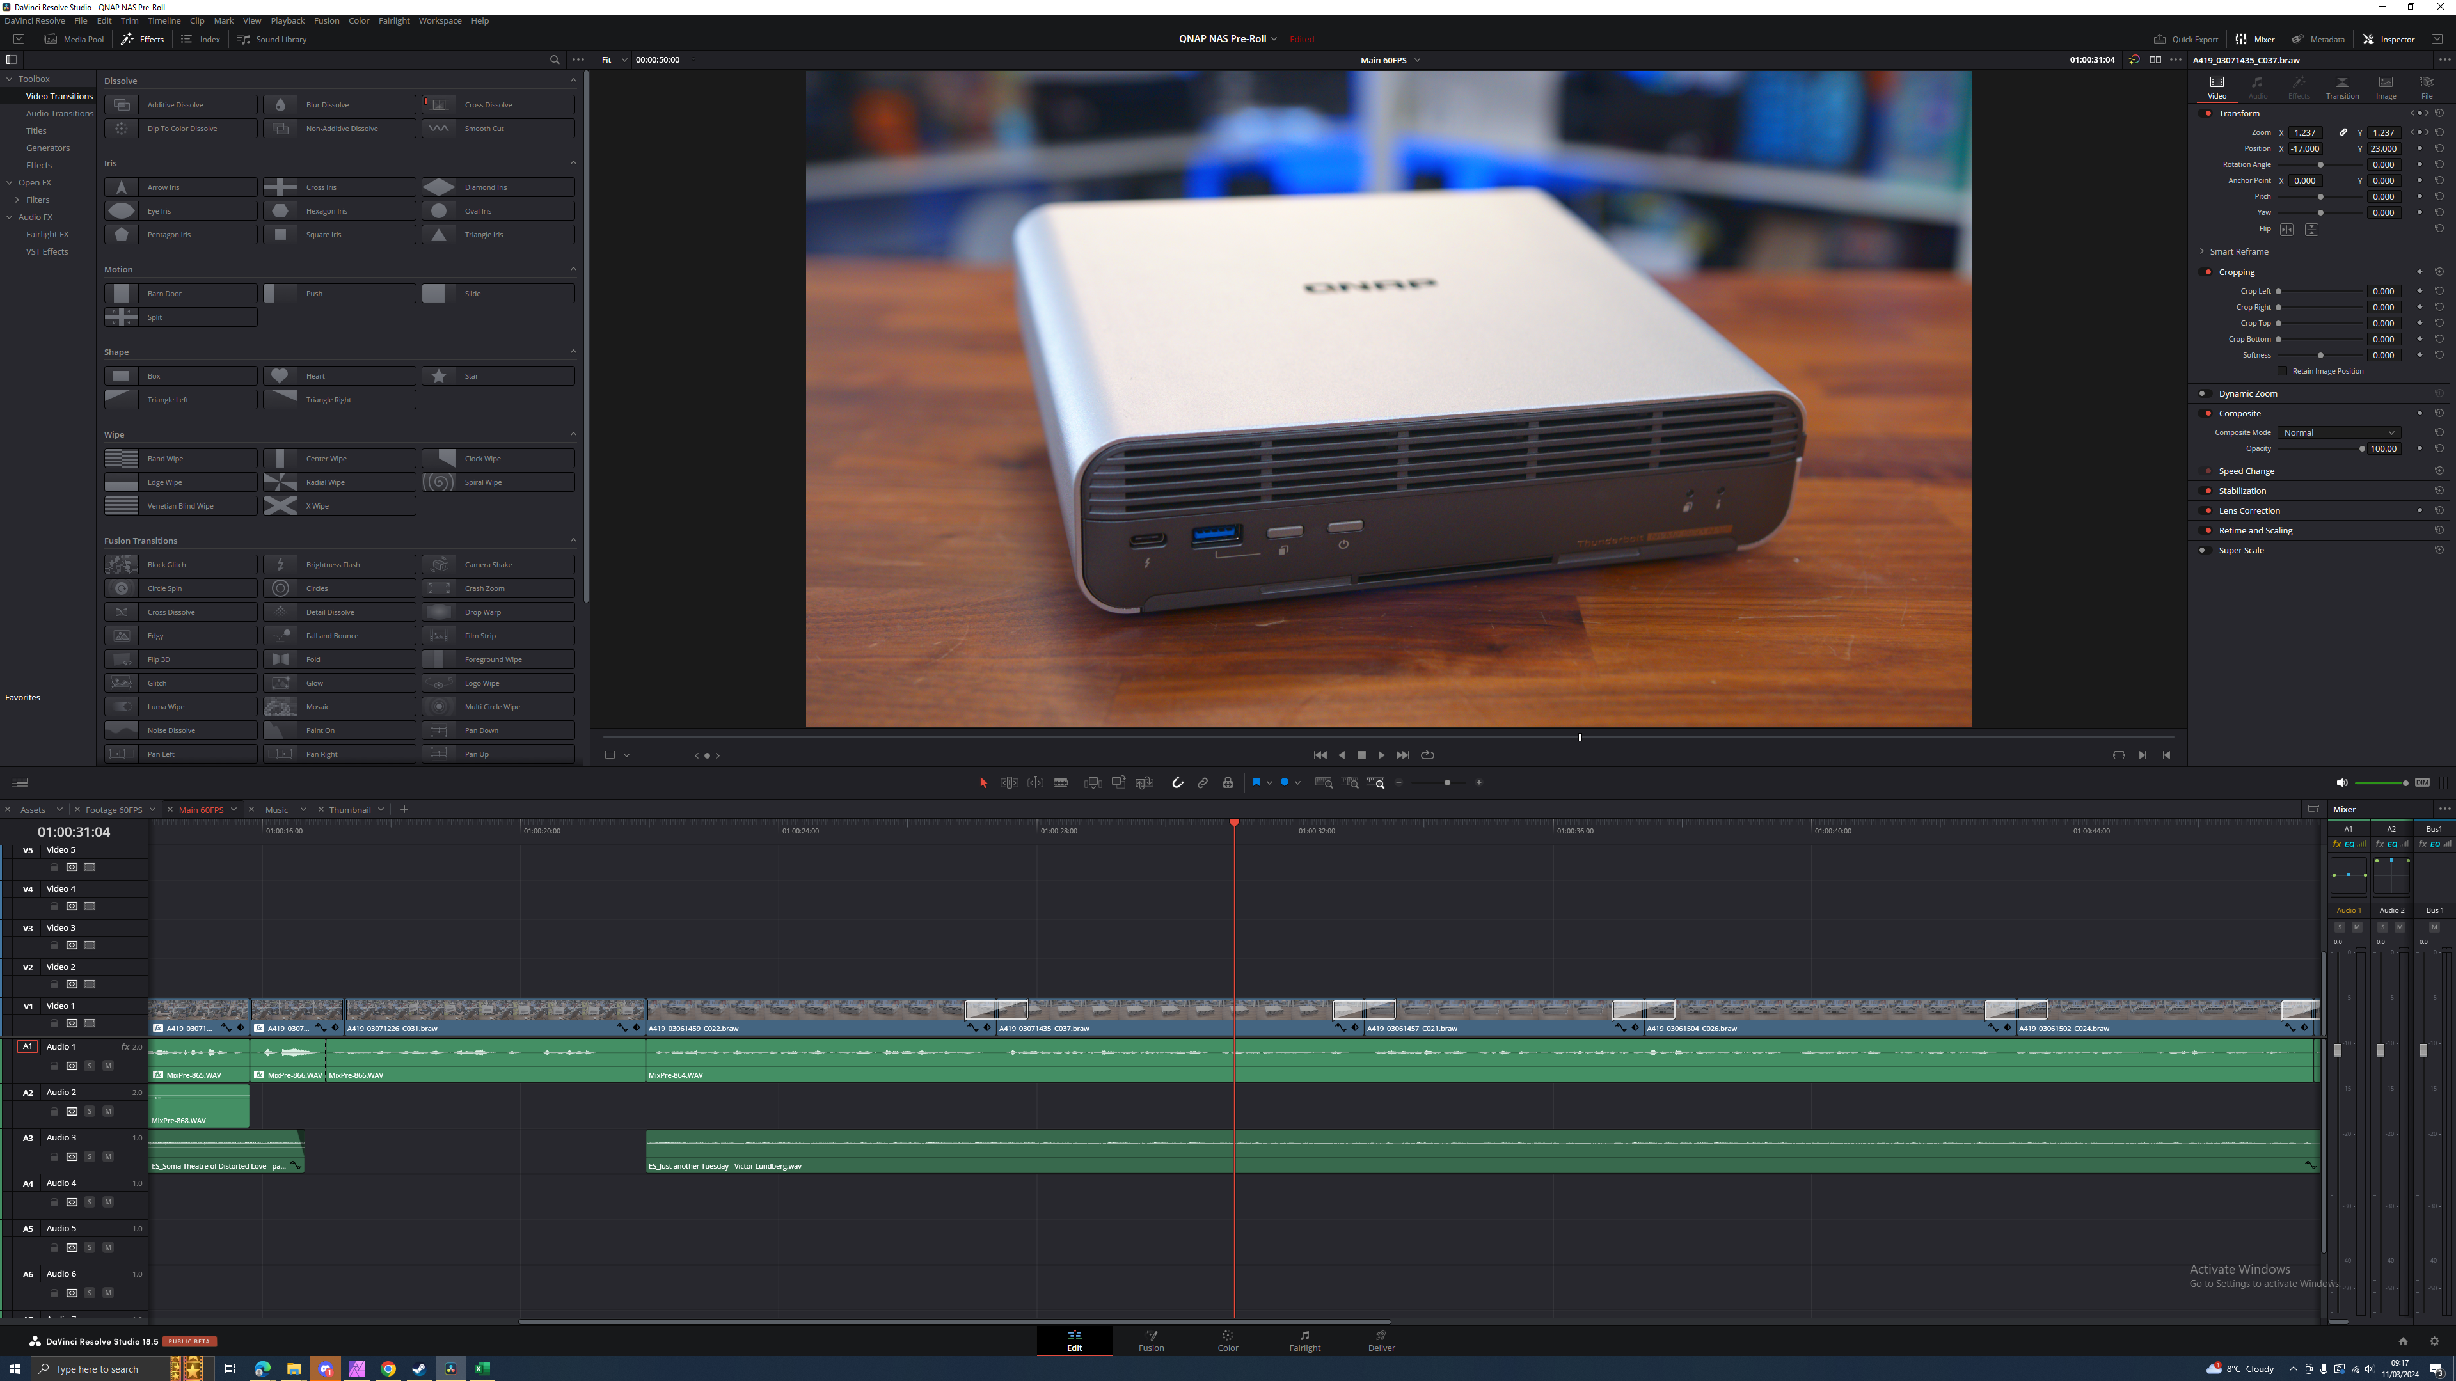The width and height of the screenshot is (2456, 1381).
Task: Click the flip horizontal icon
Action: click(2286, 229)
